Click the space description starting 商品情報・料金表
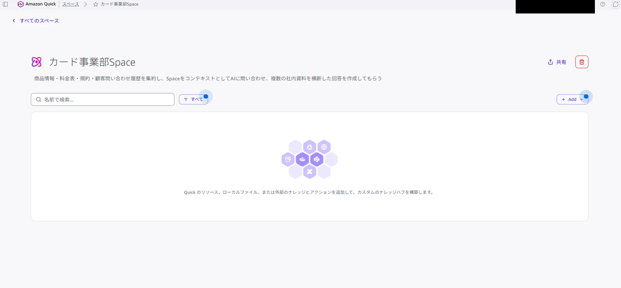This screenshot has height=288, width=621. [208, 78]
